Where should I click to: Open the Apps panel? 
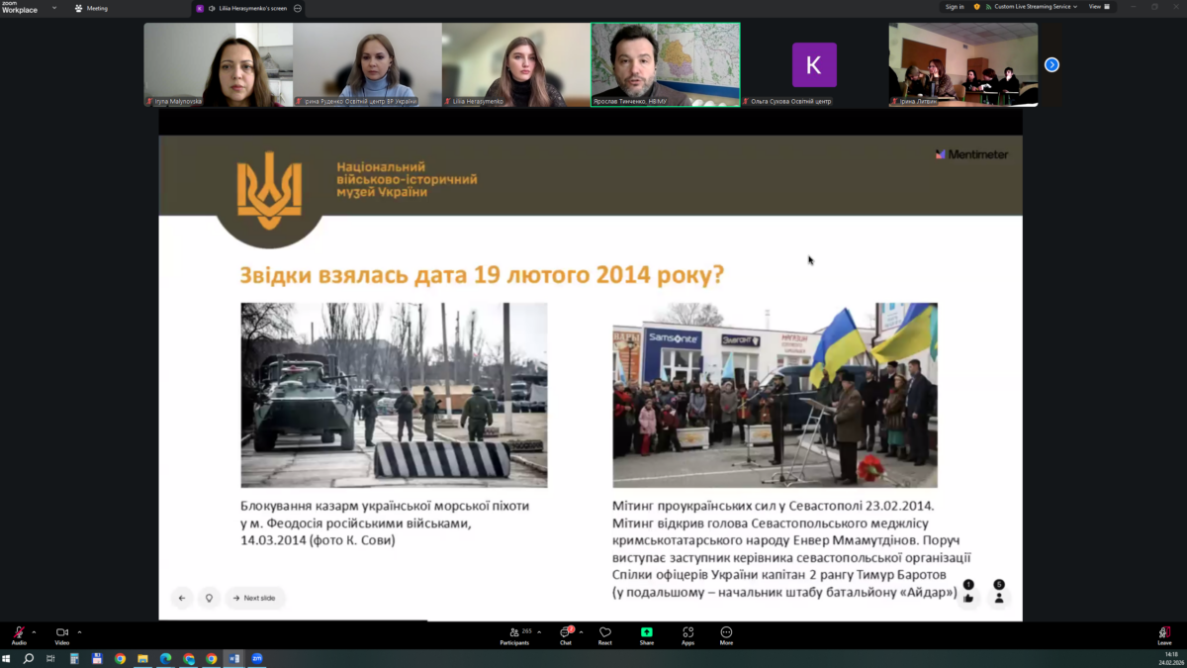click(x=687, y=634)
